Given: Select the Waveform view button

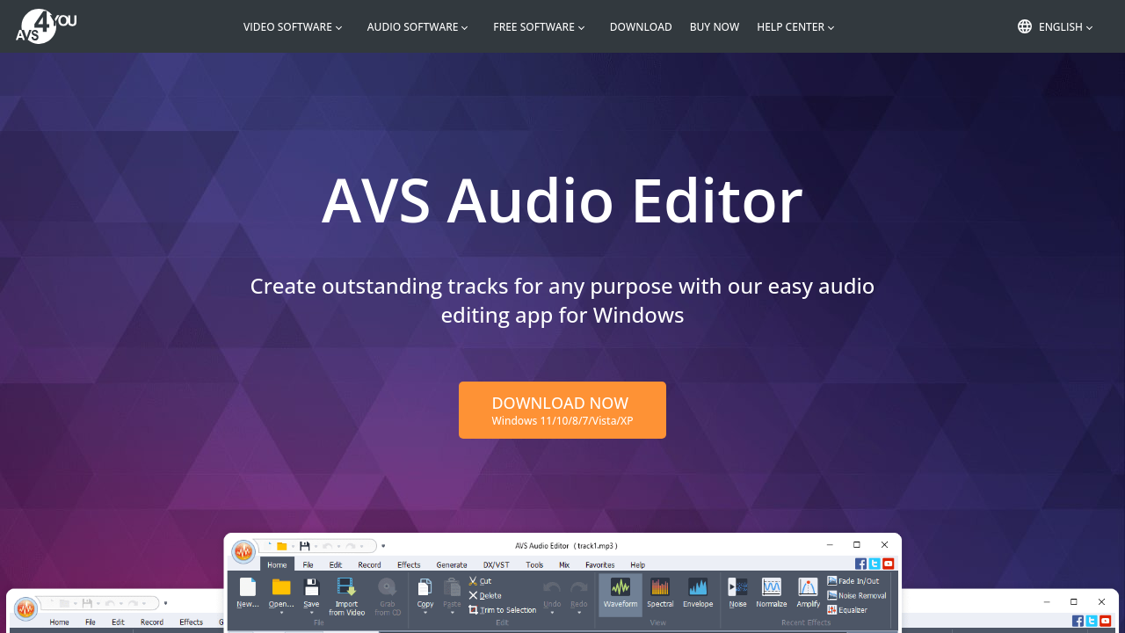Looking at the screenshot, I should click(x=621, y=593).
